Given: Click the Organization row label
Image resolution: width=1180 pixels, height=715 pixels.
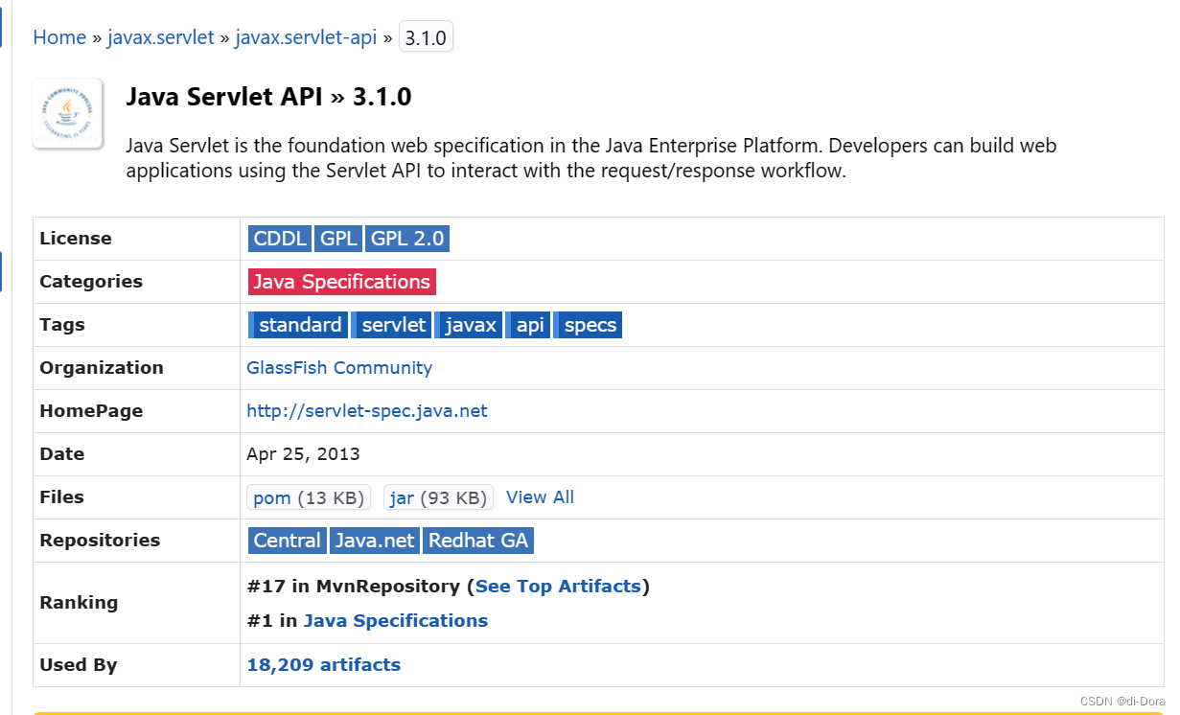Looking at the screenshot, I should coord(102,368).
